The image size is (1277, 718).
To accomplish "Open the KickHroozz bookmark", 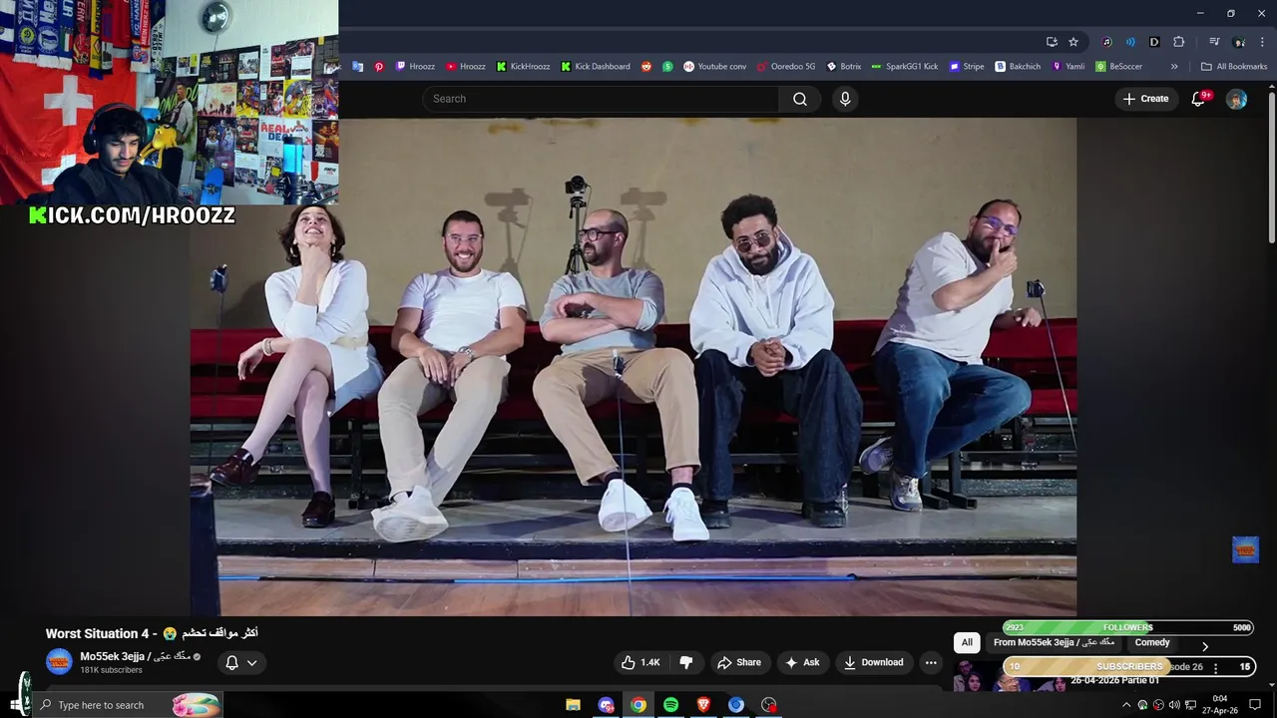I will pyautogui.click(x=523, y=67).
